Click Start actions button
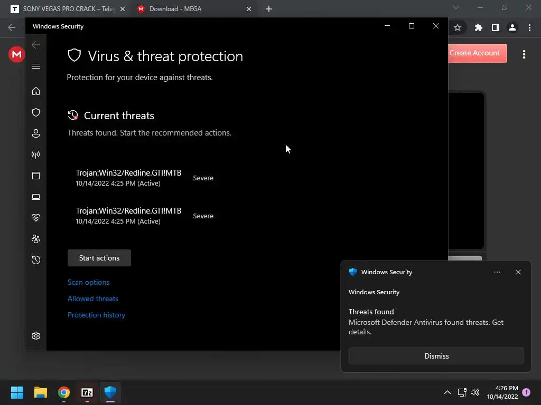541x405 pixels. pyautogui.click(x=99, y=258)
